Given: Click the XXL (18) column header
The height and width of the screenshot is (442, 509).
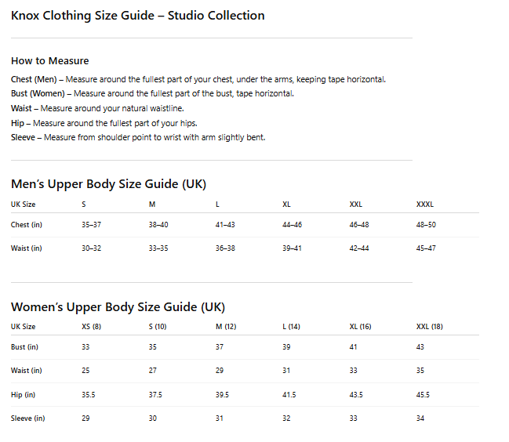Looking at the screenshot, I should [x=429, y=327].
